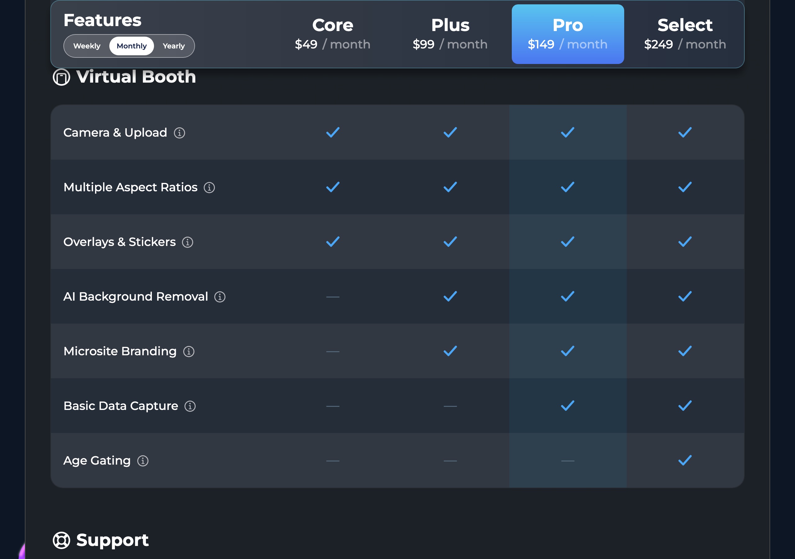795x559 pixels.
Task: Click Camera & Upload checkmark under Core
Action: pyautogui.click(x=333, y=132)
